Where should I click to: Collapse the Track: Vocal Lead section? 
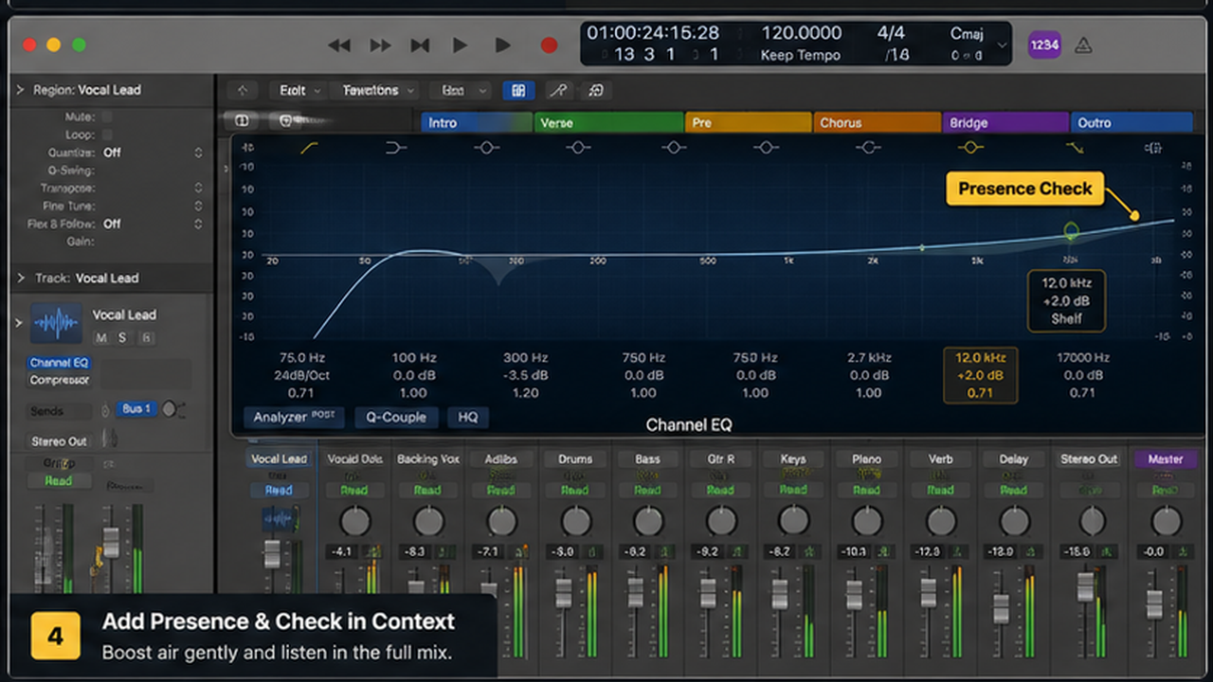pos(20,278)
